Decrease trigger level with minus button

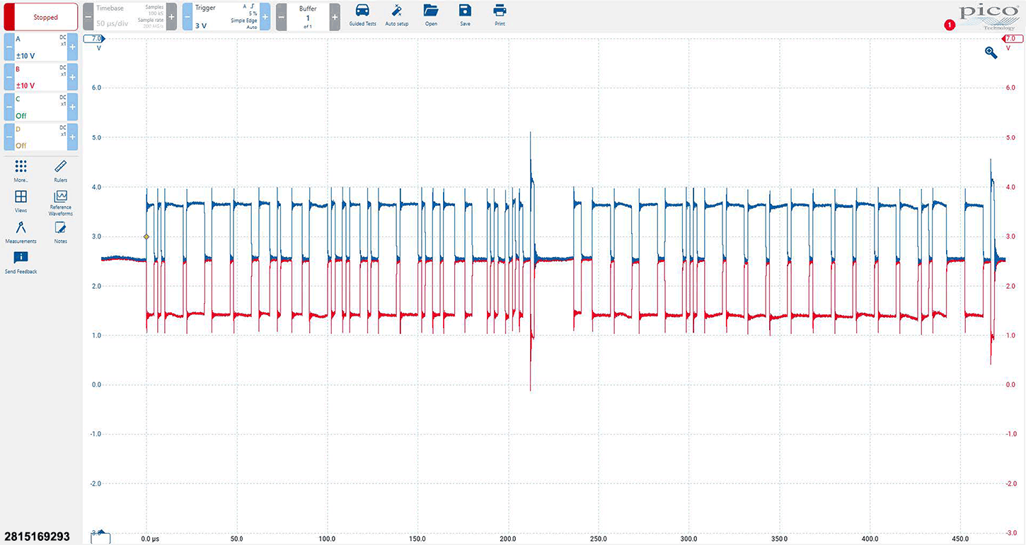pos(188,16)
